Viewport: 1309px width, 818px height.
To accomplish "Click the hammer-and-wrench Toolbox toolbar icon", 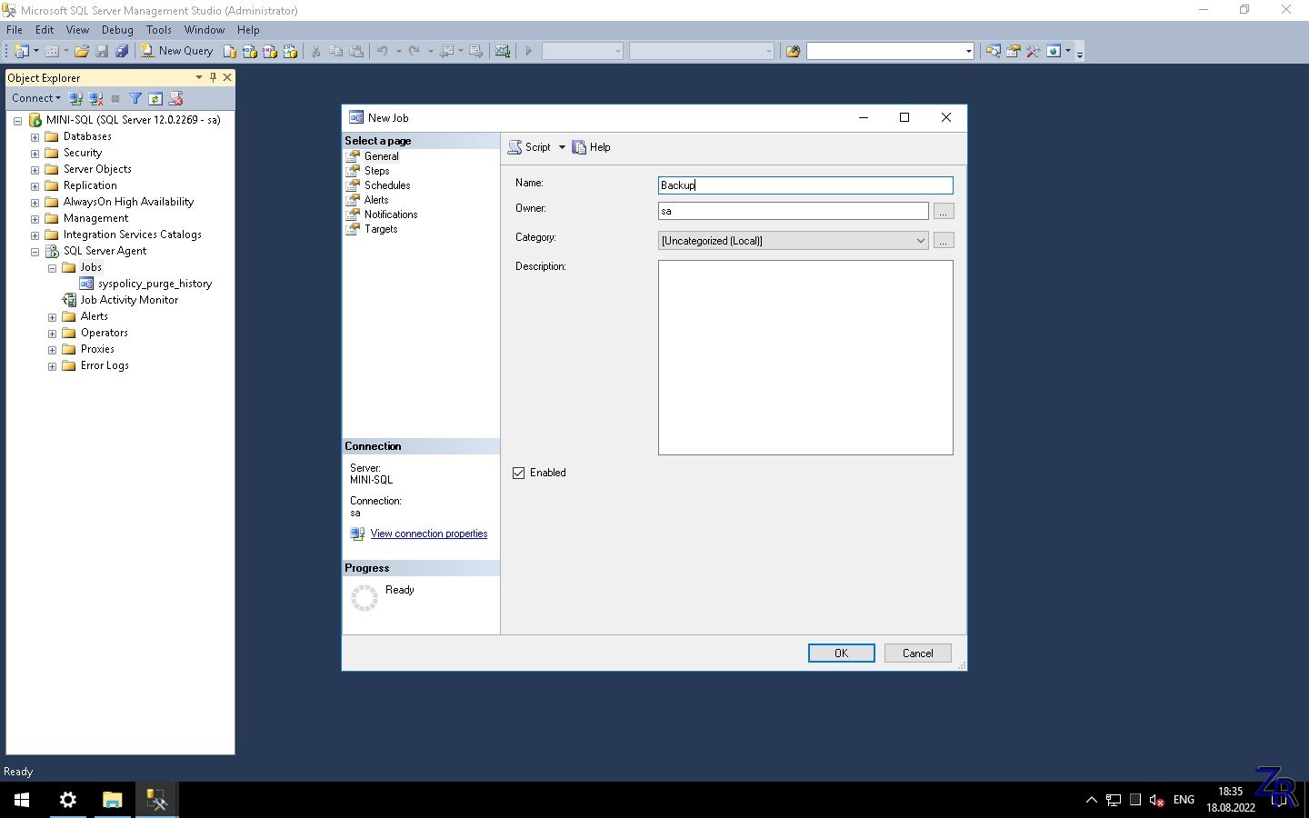I will (x=1033, y=51).
